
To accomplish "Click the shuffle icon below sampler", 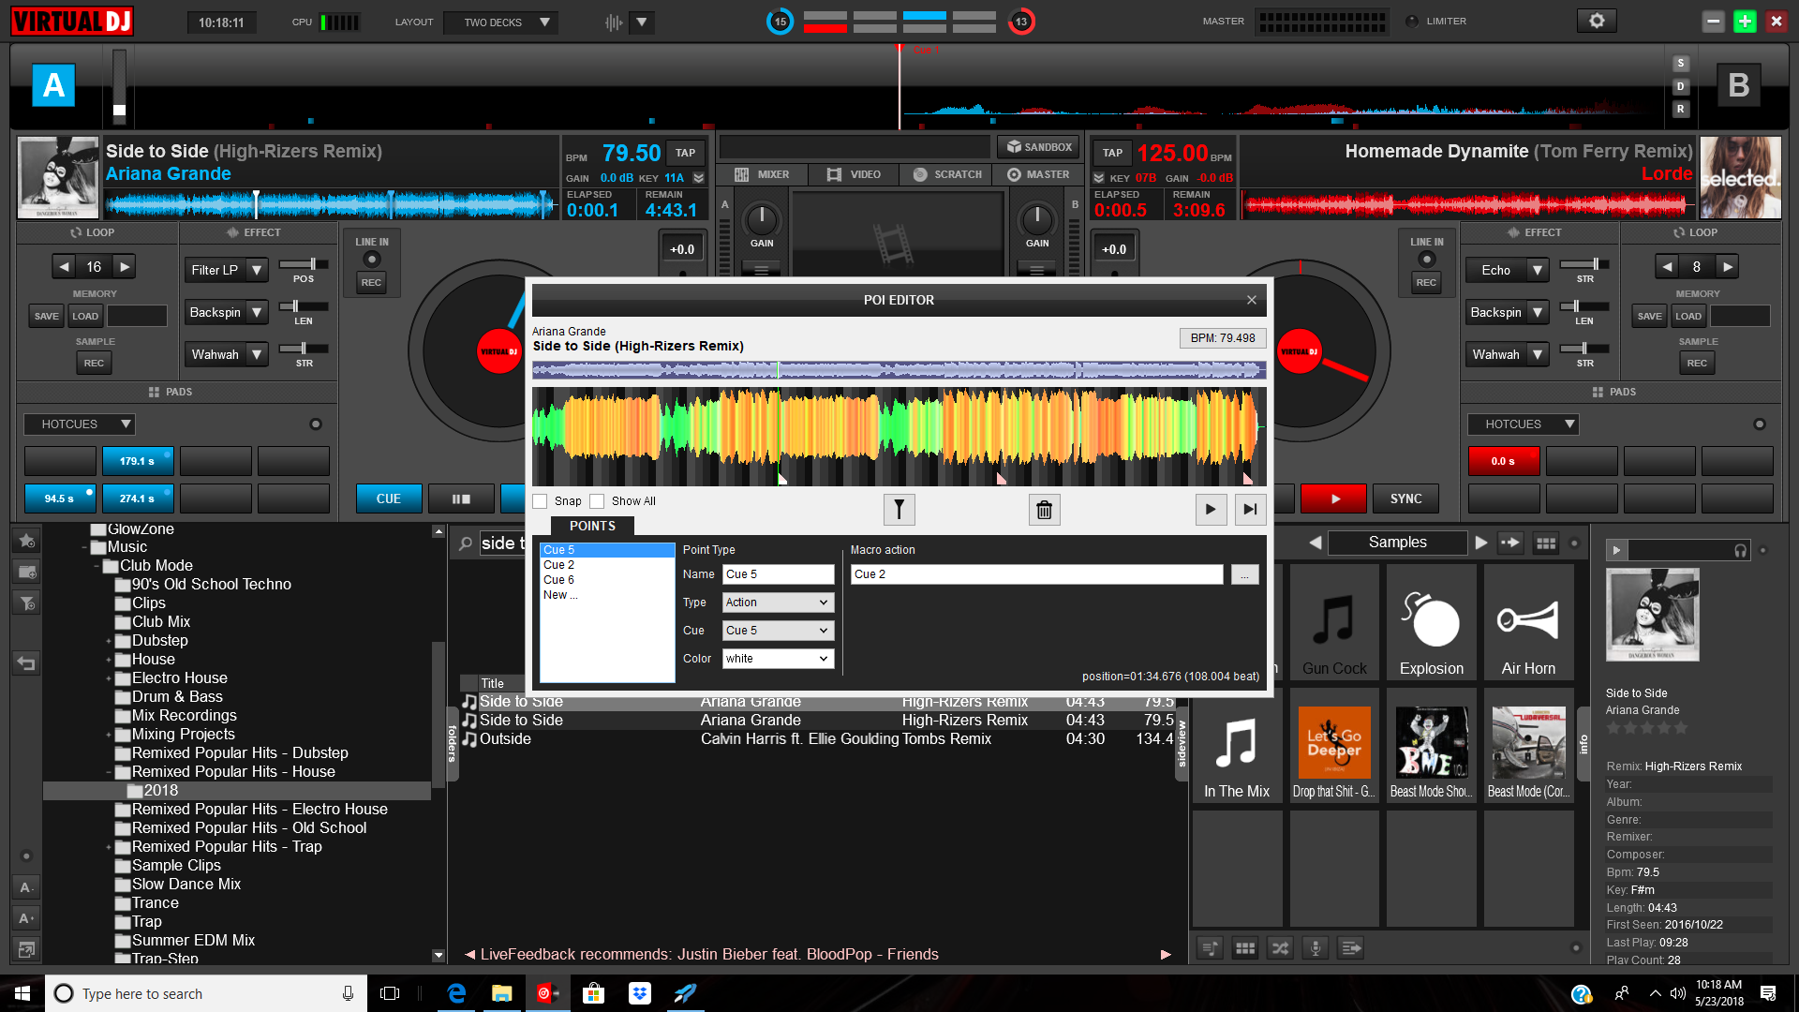I will tap(1280, 948).
